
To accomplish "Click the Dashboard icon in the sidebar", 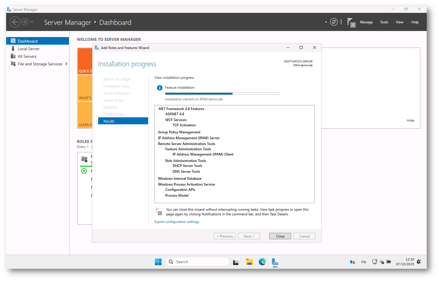I will pos(13,41).
